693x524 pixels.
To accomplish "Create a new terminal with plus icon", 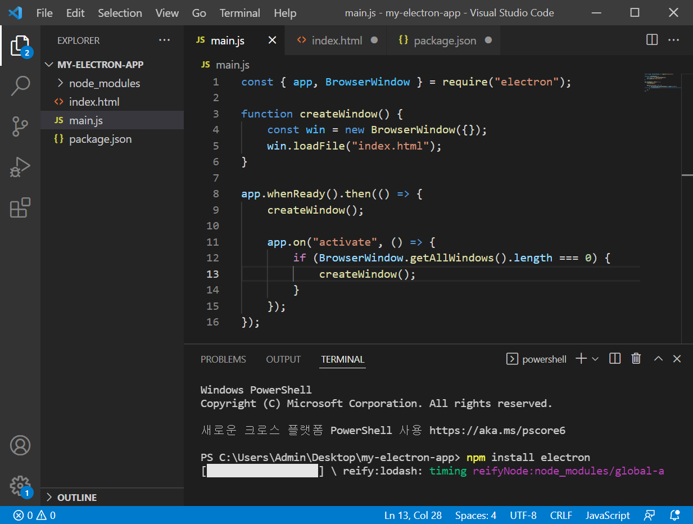I will pos(581,359).
